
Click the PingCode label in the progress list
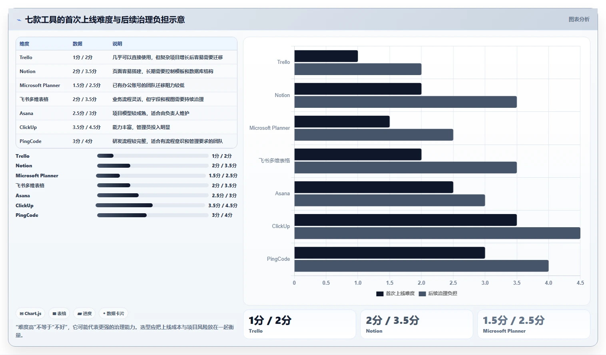(27, 215)
